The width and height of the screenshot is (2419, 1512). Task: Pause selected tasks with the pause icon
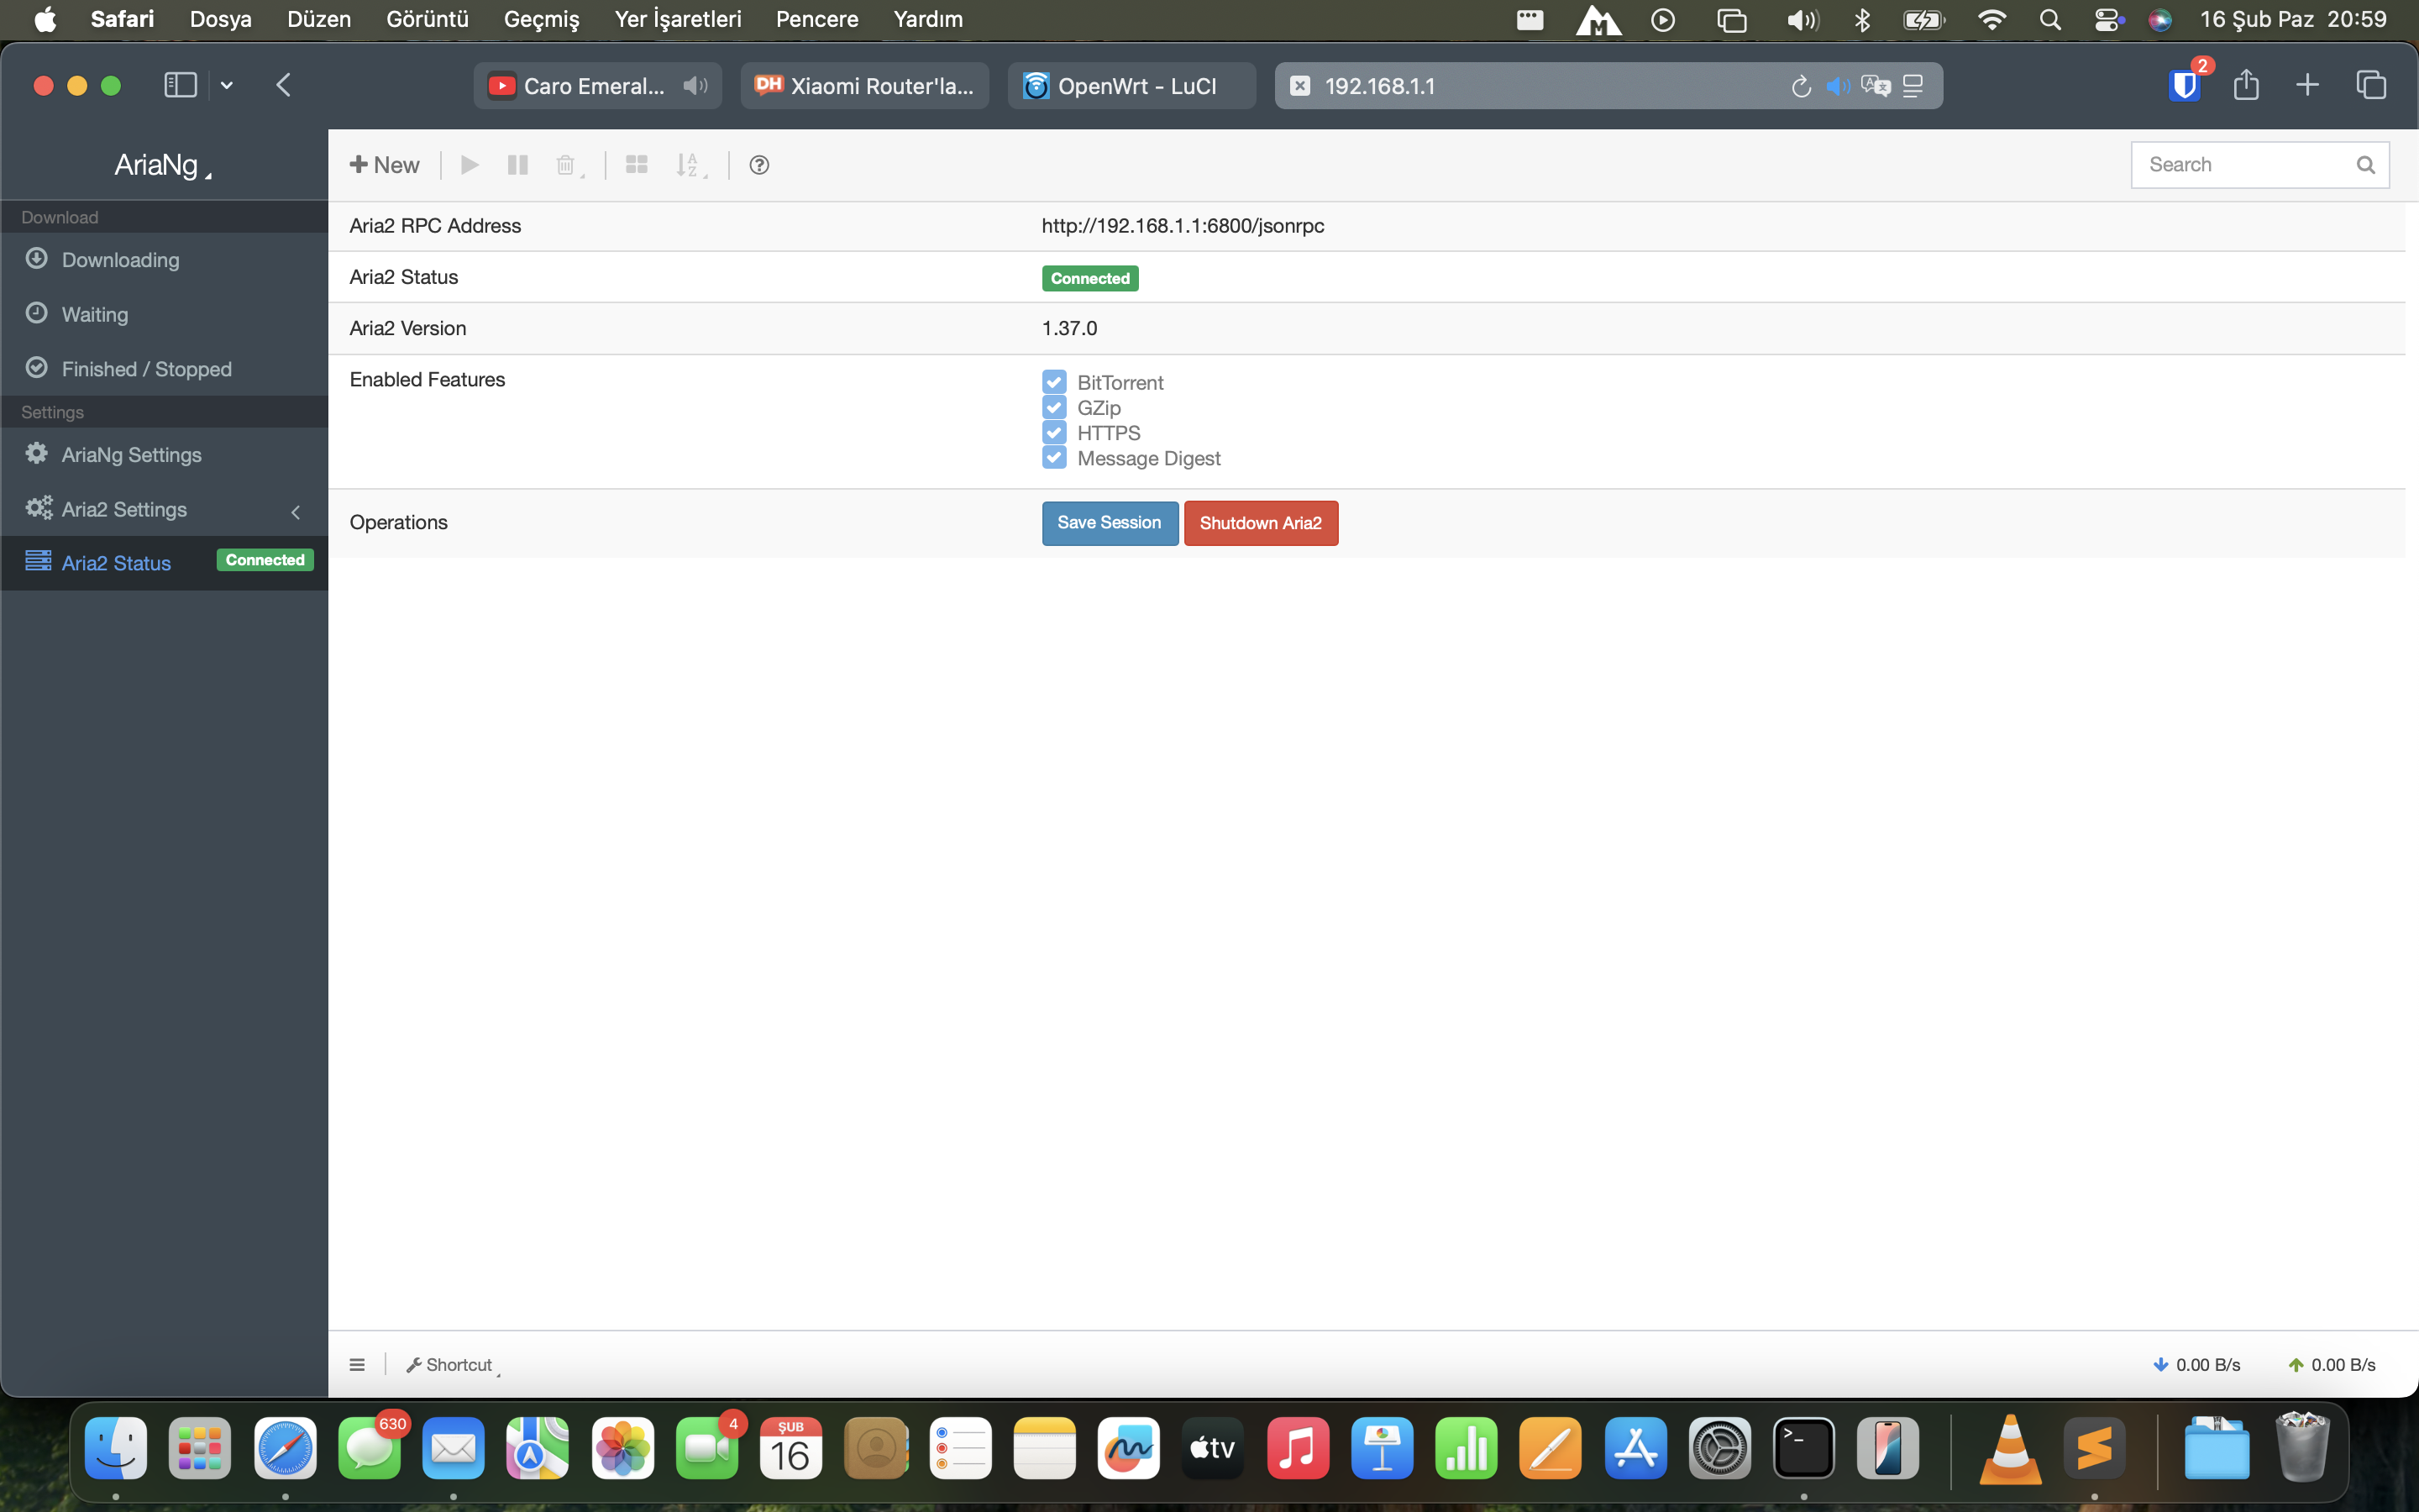click(517, 165)
